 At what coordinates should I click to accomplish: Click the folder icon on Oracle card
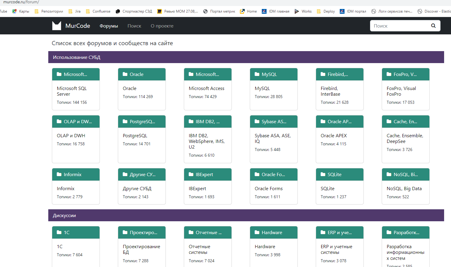125,74
